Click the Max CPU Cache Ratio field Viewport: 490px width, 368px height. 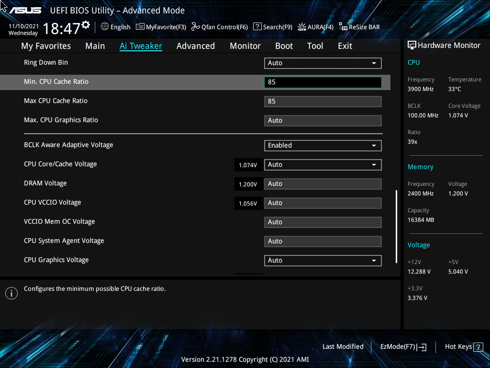pyautogui.click(x=323, y=102)
